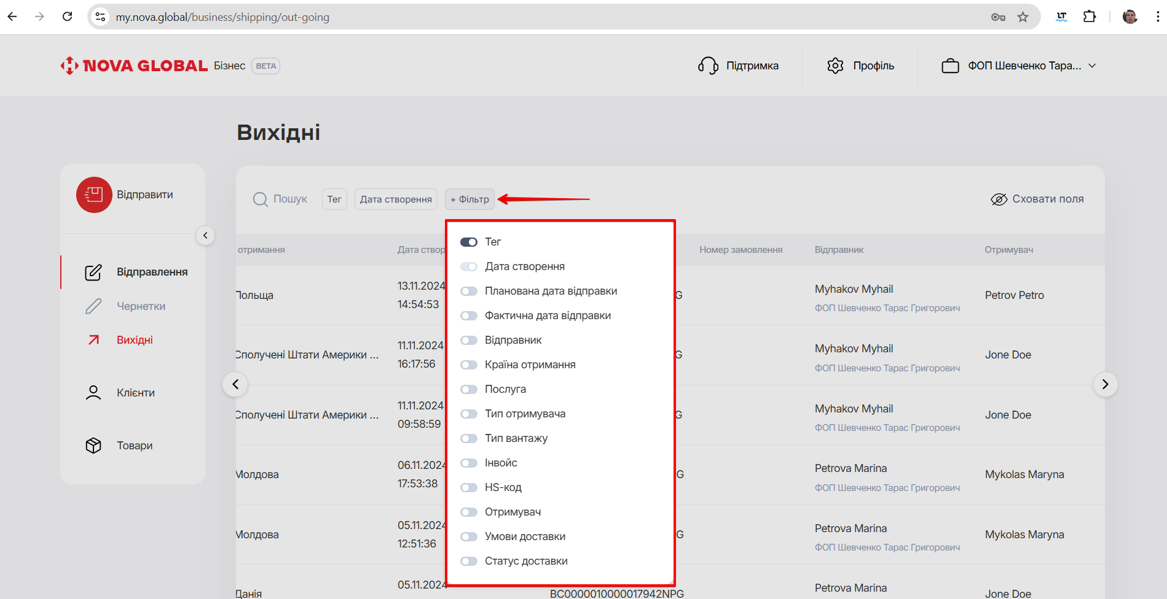Expand the ФОП Шевченко account dropdown
Image resolution: width=1167 pixels, height=599 pixels.
[1092, 66]
